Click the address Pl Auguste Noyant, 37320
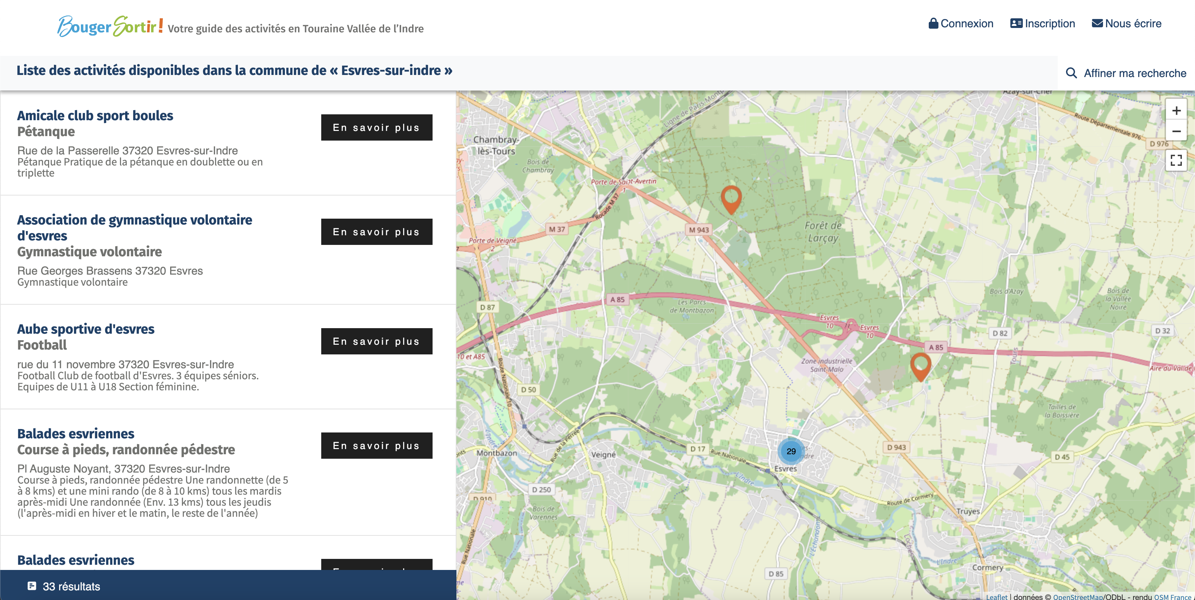The width and height of the screenshot is (1195, 600). pos(123,468)
